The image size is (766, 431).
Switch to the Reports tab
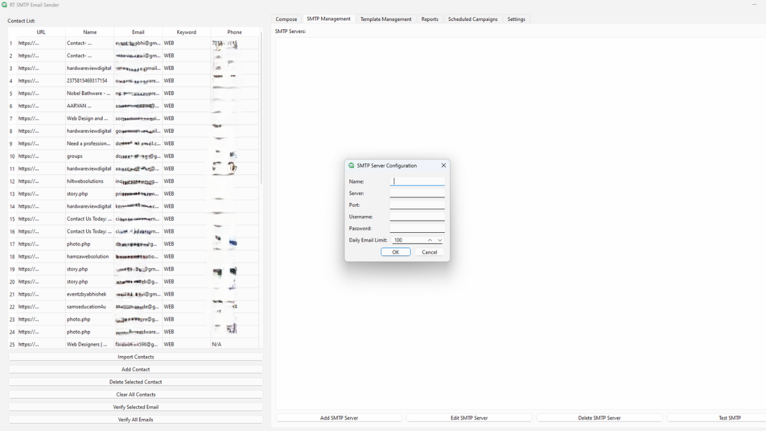click(430, 19)
